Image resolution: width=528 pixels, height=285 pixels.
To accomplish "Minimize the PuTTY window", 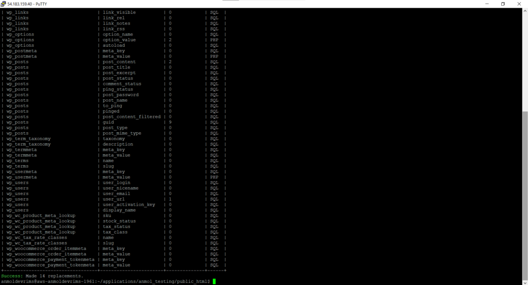I will pyautogui.click(x=487, y=4).
